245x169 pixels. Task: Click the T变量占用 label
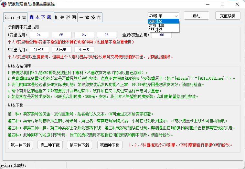(17, 35)
